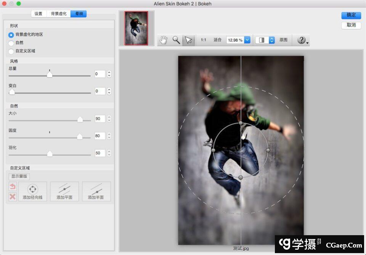Image resolution: width=366 pixels, height=255 pixels.
Task: Click the 确定 confirm button
Action: click(351, 15)
